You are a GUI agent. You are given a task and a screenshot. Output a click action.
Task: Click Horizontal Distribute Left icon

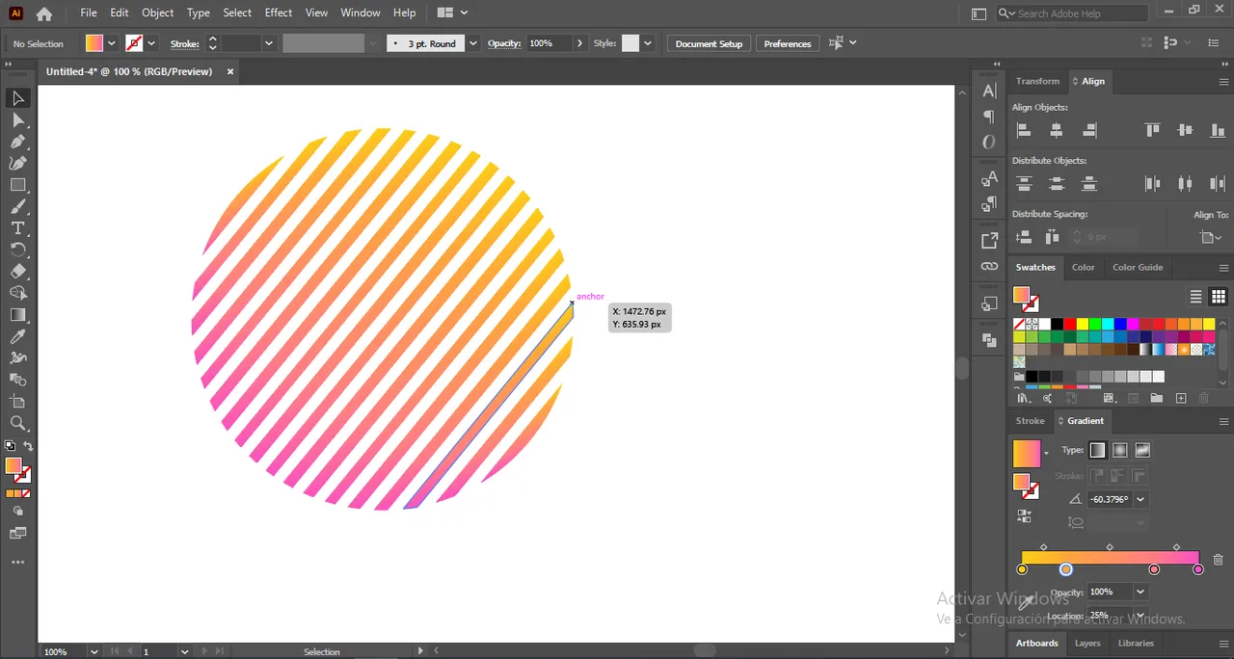coord(1152,183)
